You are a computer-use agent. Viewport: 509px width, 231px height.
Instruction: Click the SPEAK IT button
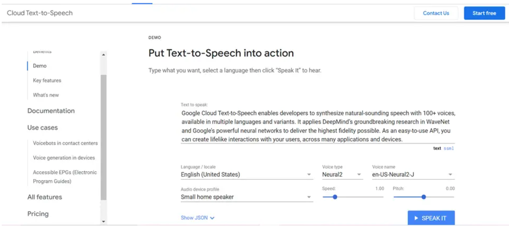(431, 218)
